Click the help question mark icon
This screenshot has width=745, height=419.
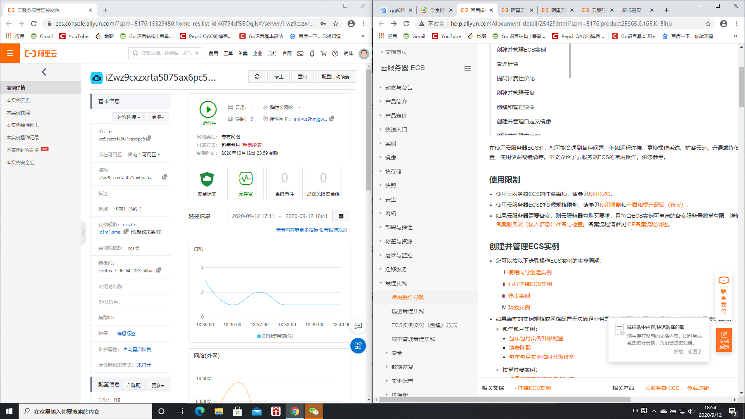[335, 53]
